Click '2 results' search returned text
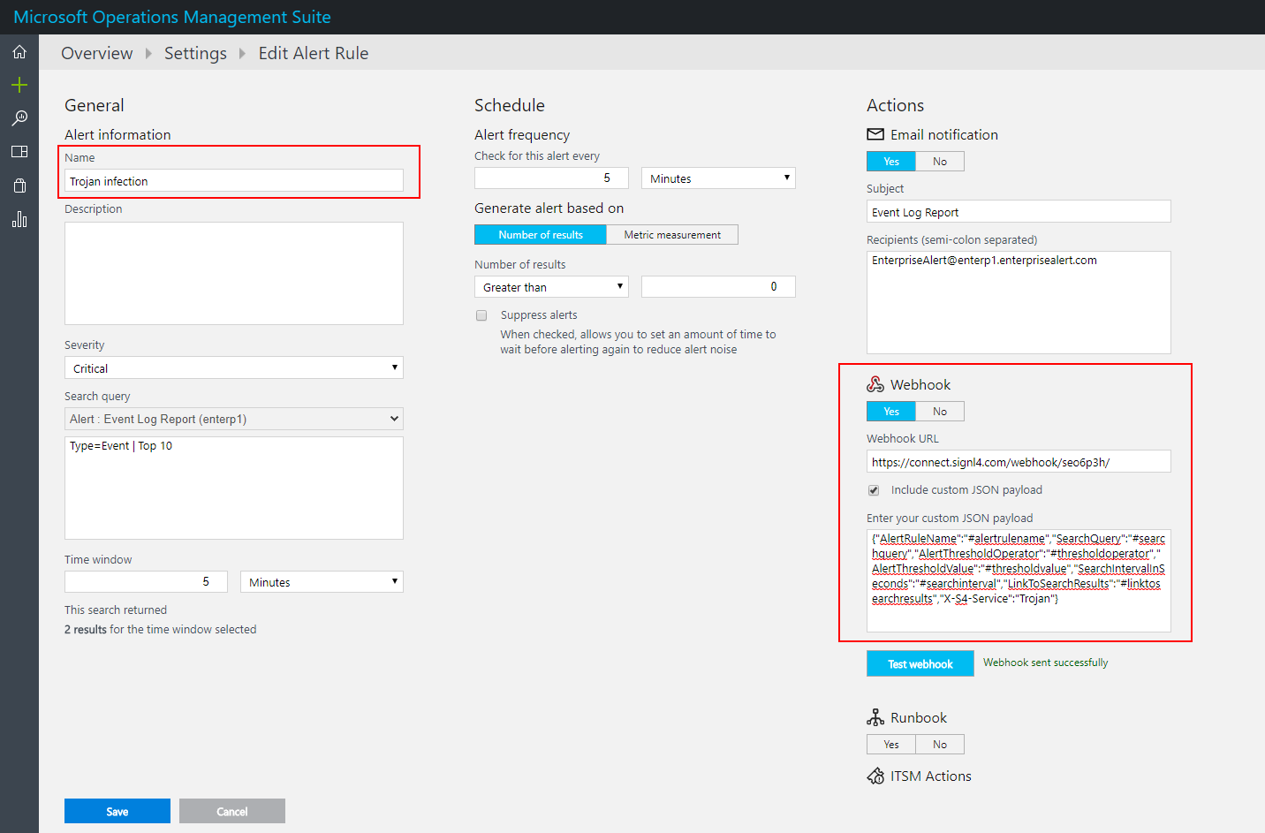1265x833 pixels. (86, 630)
